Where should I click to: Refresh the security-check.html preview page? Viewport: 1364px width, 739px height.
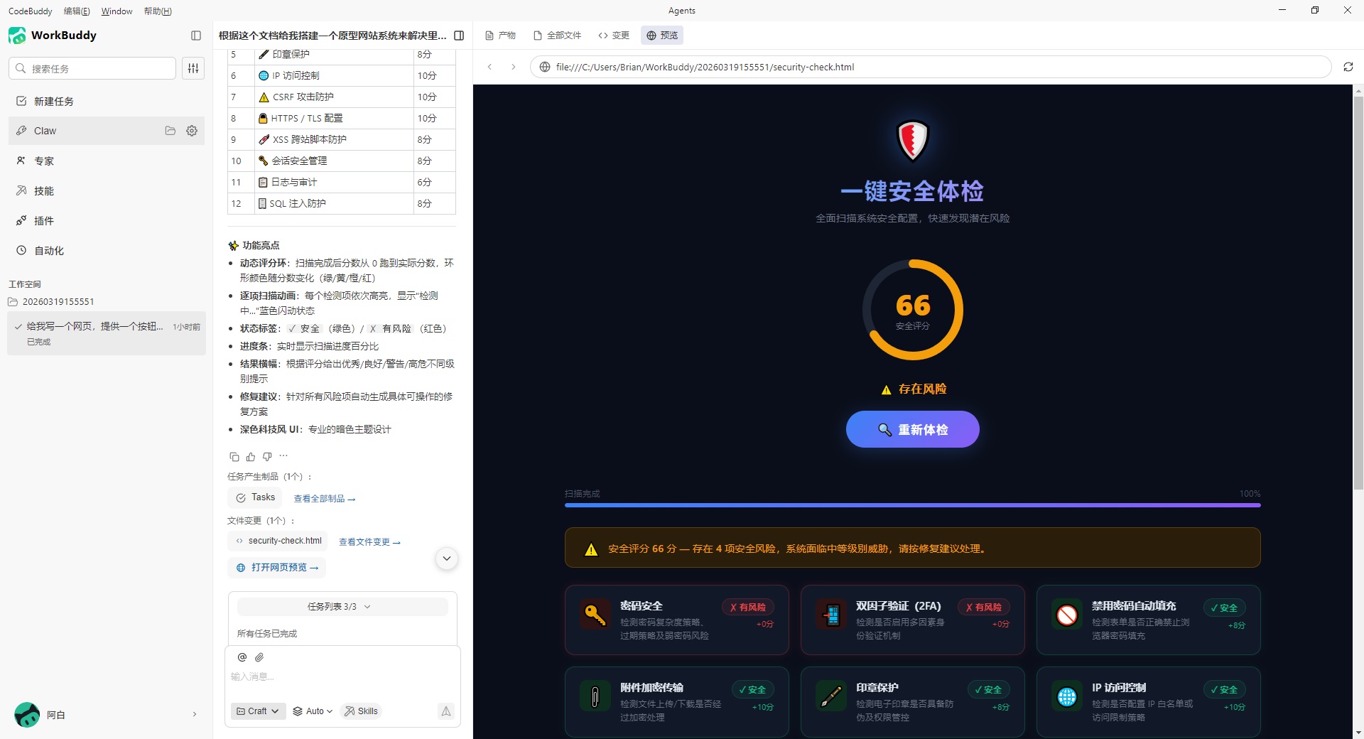click(1349, 66)
